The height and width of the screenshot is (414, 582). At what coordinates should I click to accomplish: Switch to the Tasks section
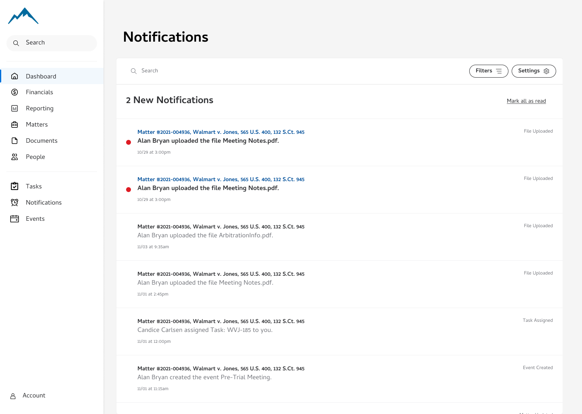34,186
